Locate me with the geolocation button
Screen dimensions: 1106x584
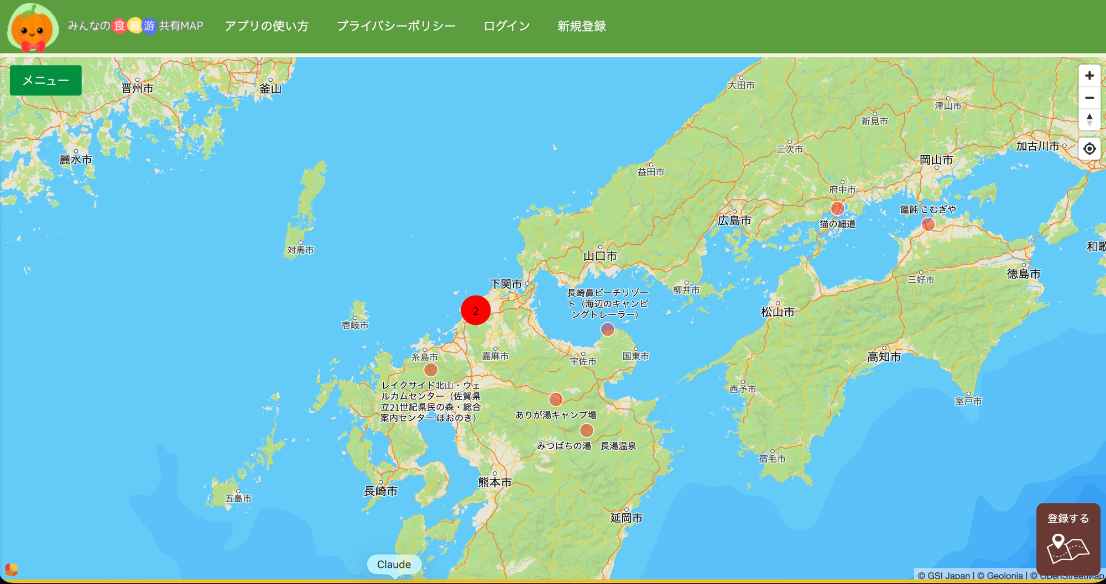(1089, 149)
